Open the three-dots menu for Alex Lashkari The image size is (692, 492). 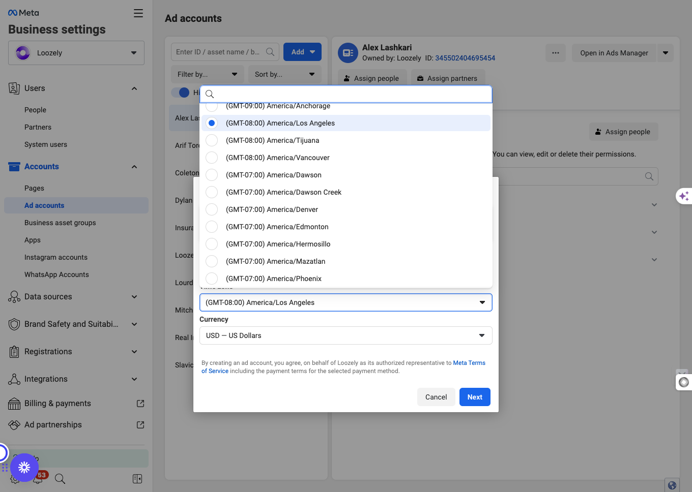(556, 53)
